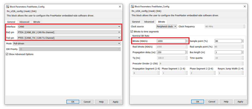
Task: Click the disabled Clock frequency 80 MHz field
Action: pos(224,26)
